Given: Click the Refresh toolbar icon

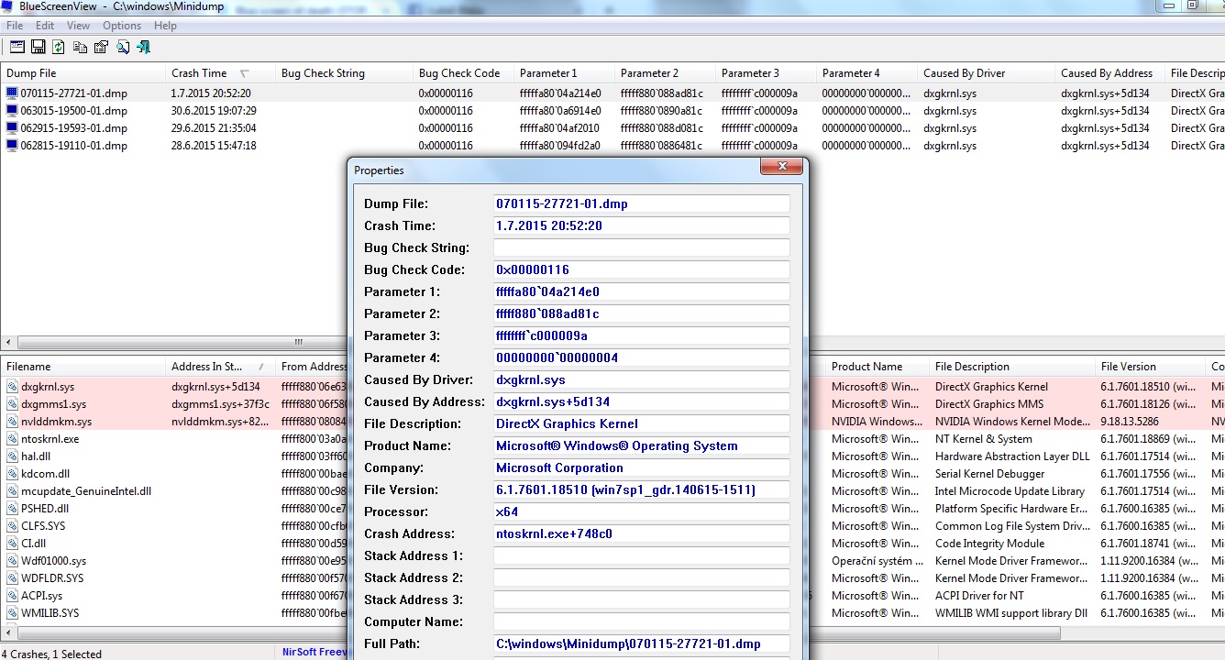Looking at the screenshot, I should coord(59,47).
